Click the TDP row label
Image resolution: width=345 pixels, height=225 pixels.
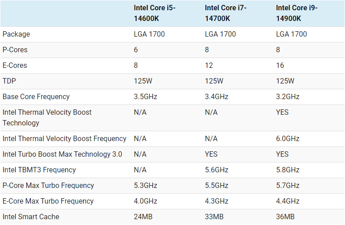9,81
